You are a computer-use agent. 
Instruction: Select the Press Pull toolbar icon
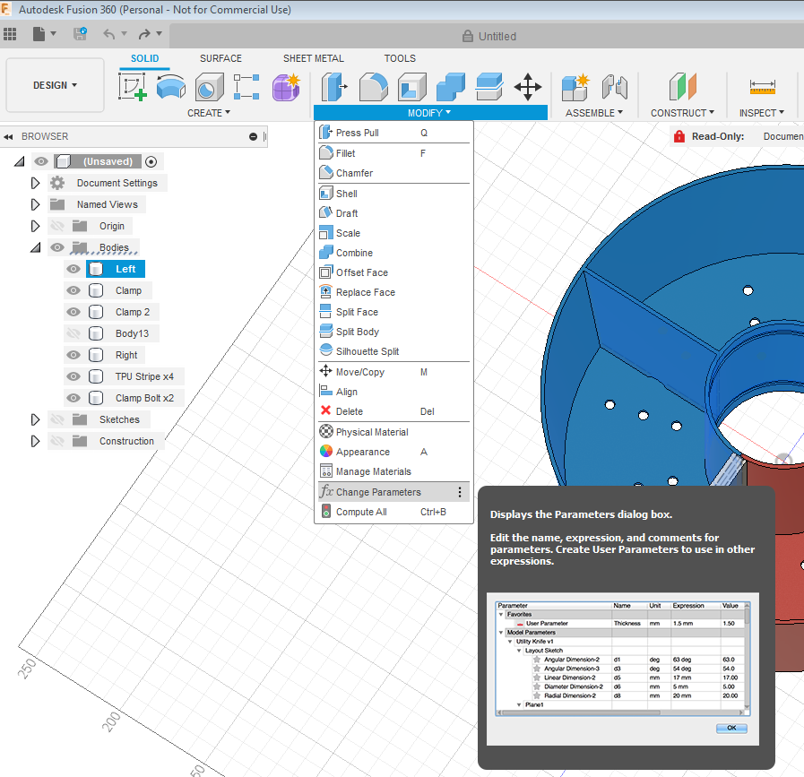click(335, 86)
